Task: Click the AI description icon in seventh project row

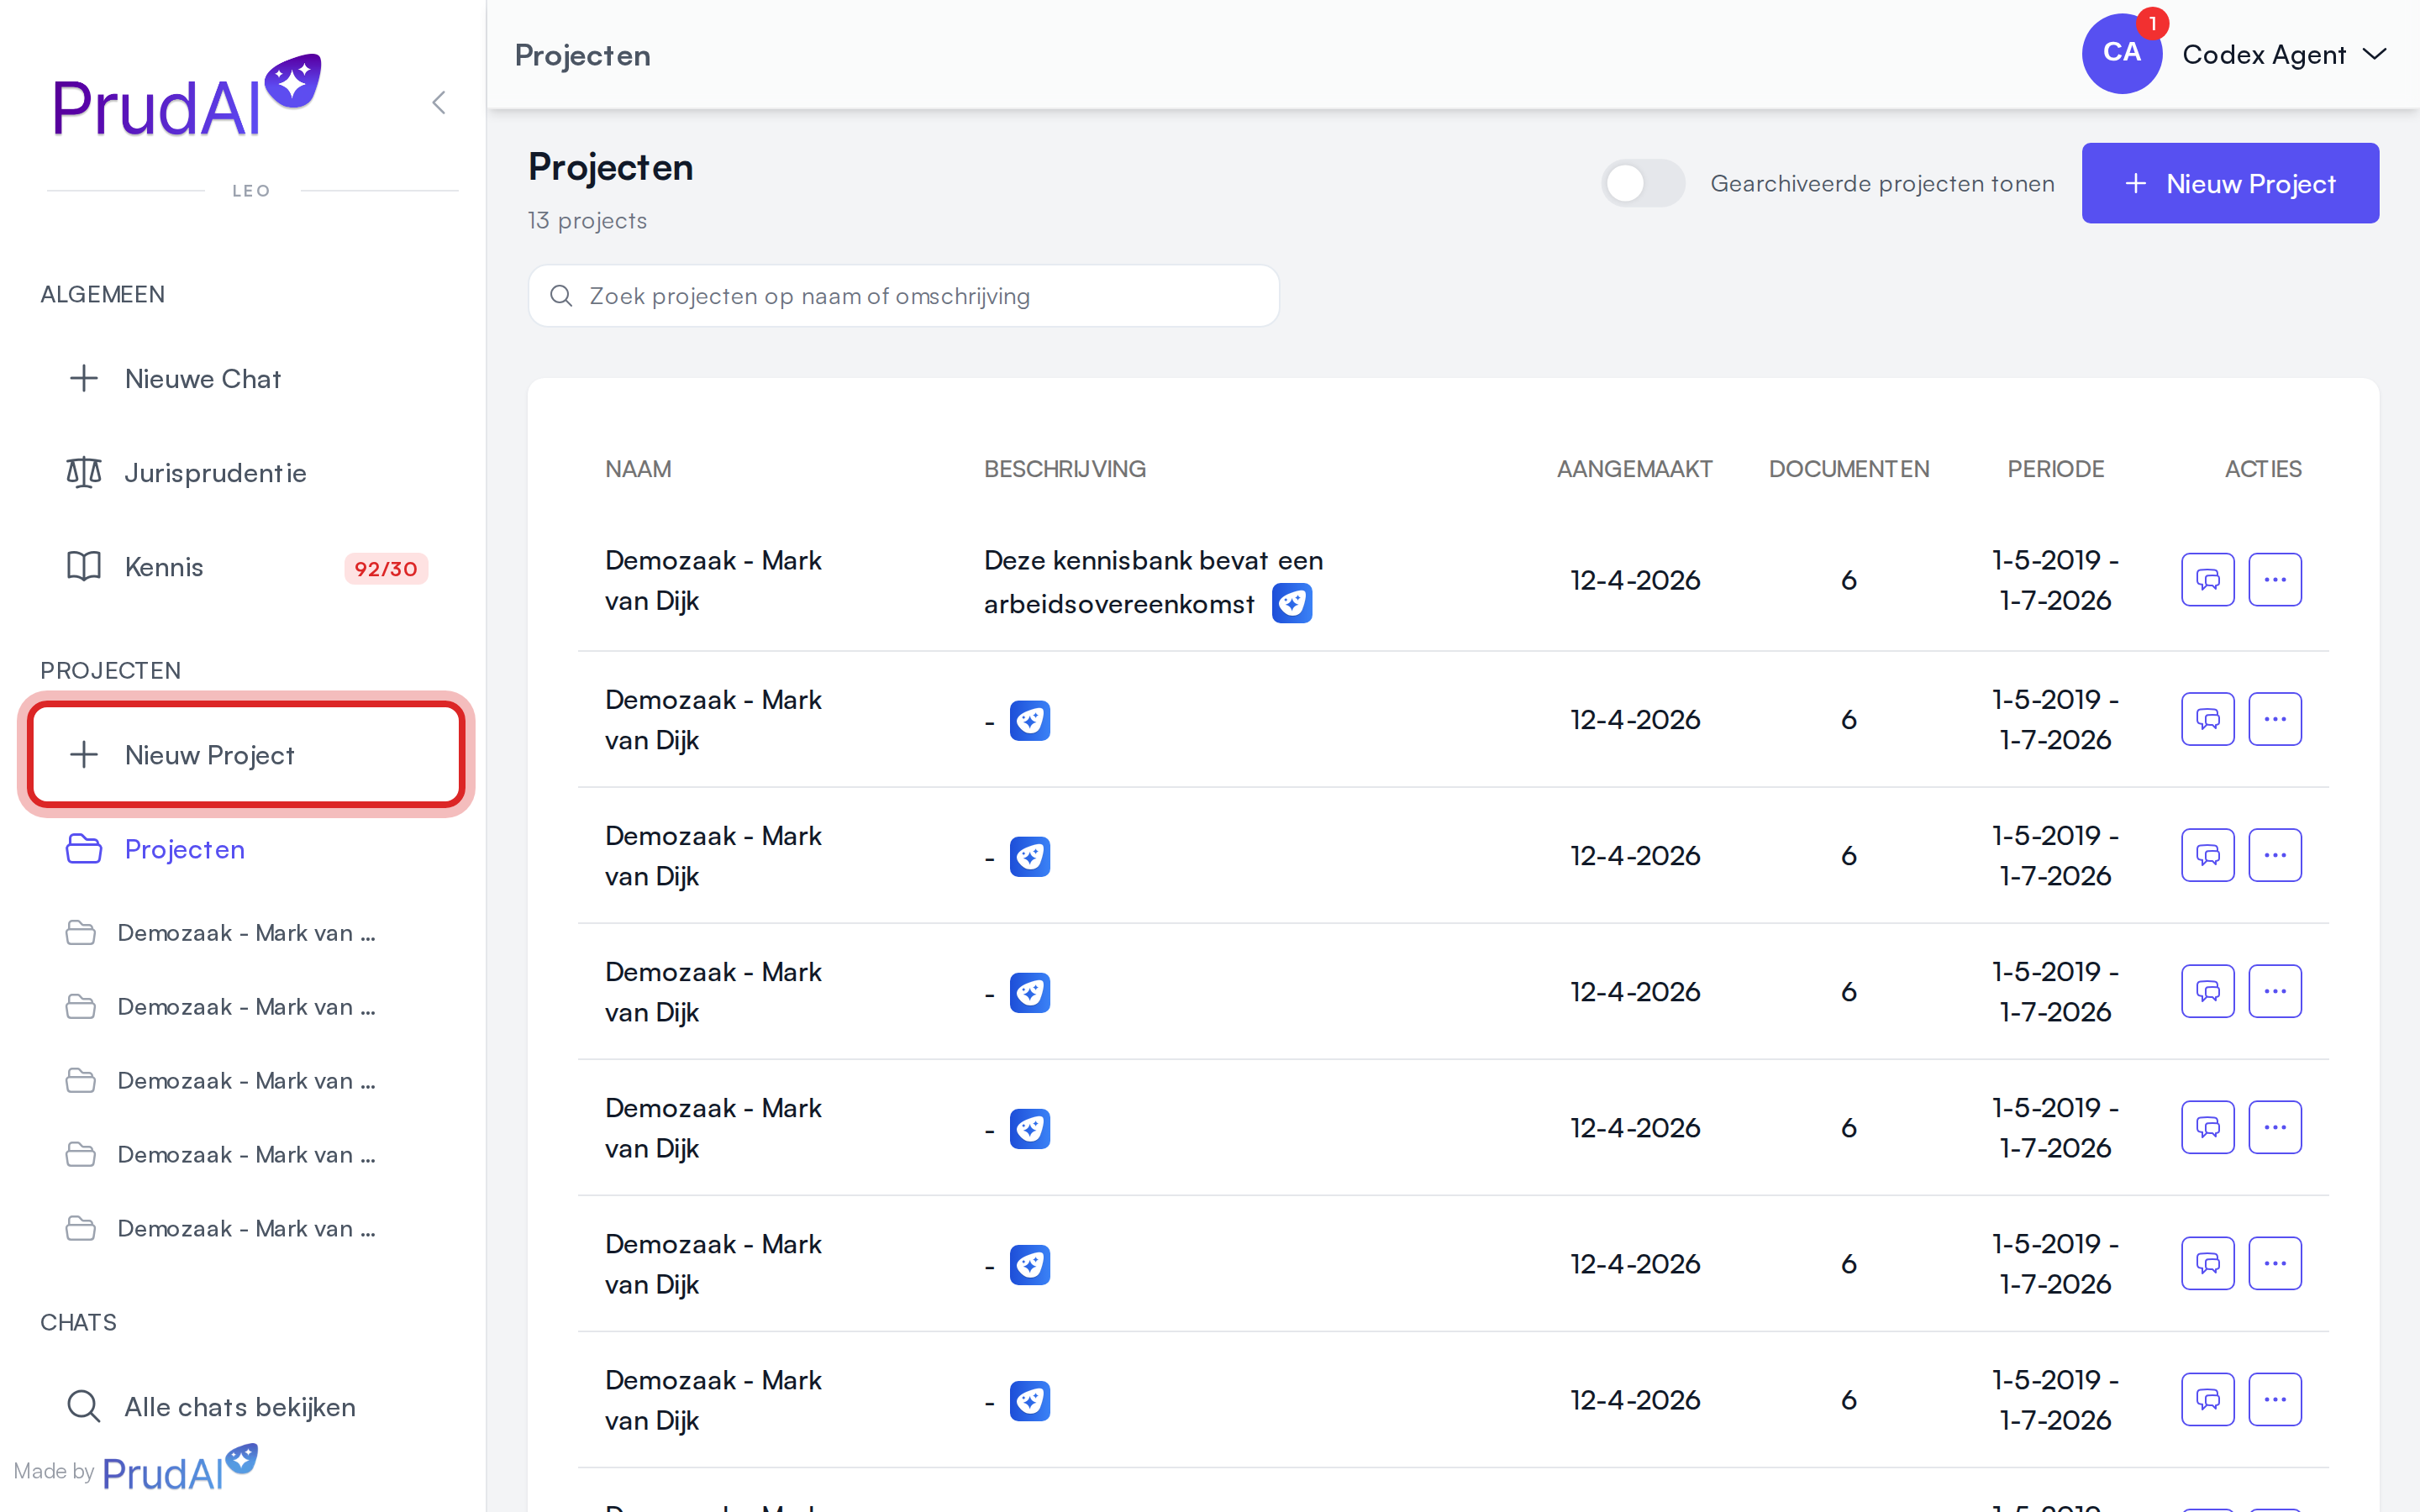Action: pos(1030,1400)
